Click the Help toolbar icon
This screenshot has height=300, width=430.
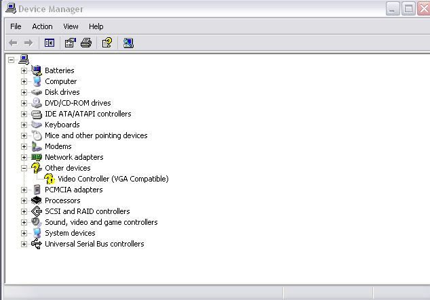pos(107,43)
